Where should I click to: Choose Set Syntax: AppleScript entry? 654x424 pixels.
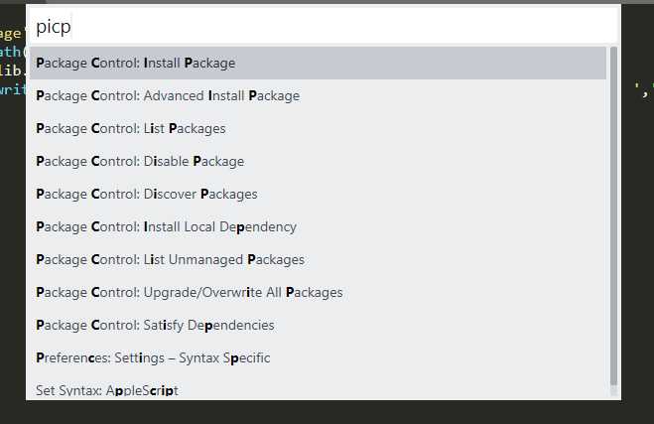click(106, 390)
